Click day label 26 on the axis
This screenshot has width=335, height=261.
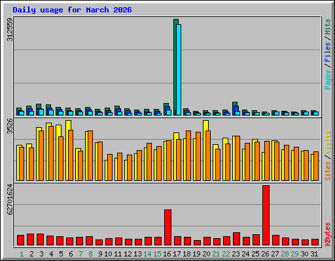265,254
